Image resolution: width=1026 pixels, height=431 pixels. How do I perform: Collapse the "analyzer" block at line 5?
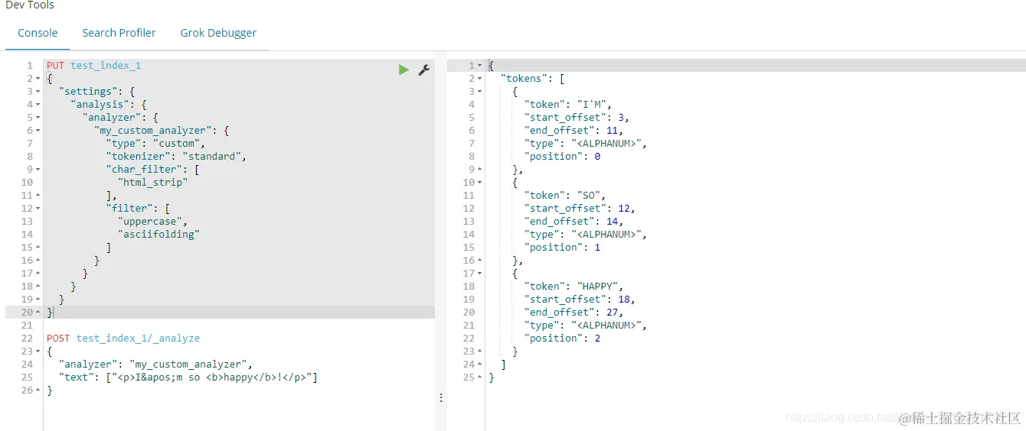click(38, 118)
